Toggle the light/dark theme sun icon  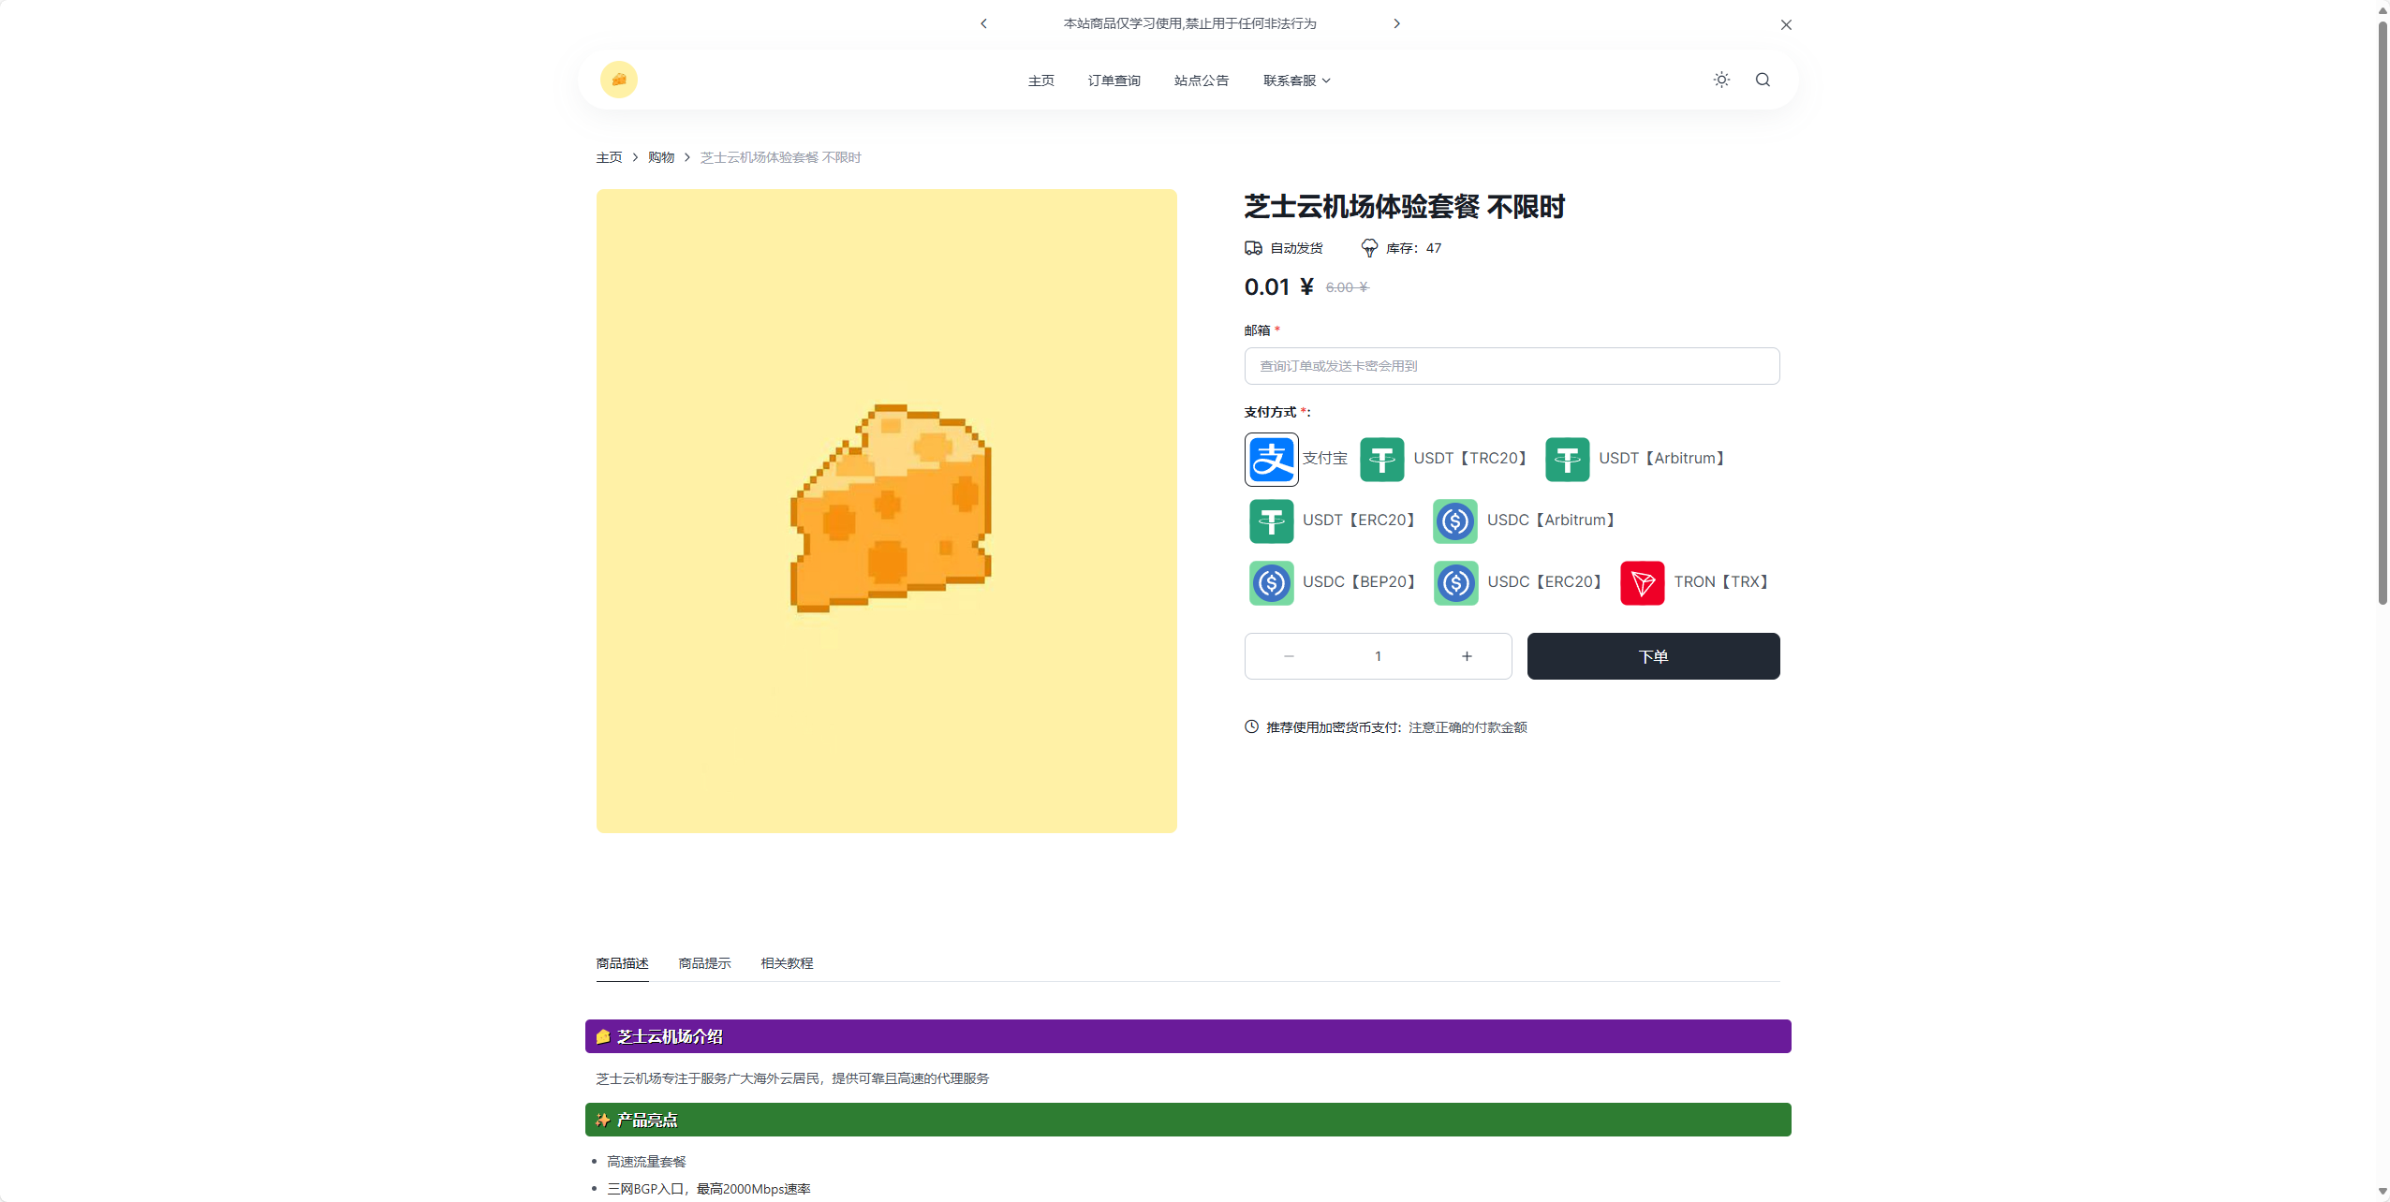(x=1721, y=80)
